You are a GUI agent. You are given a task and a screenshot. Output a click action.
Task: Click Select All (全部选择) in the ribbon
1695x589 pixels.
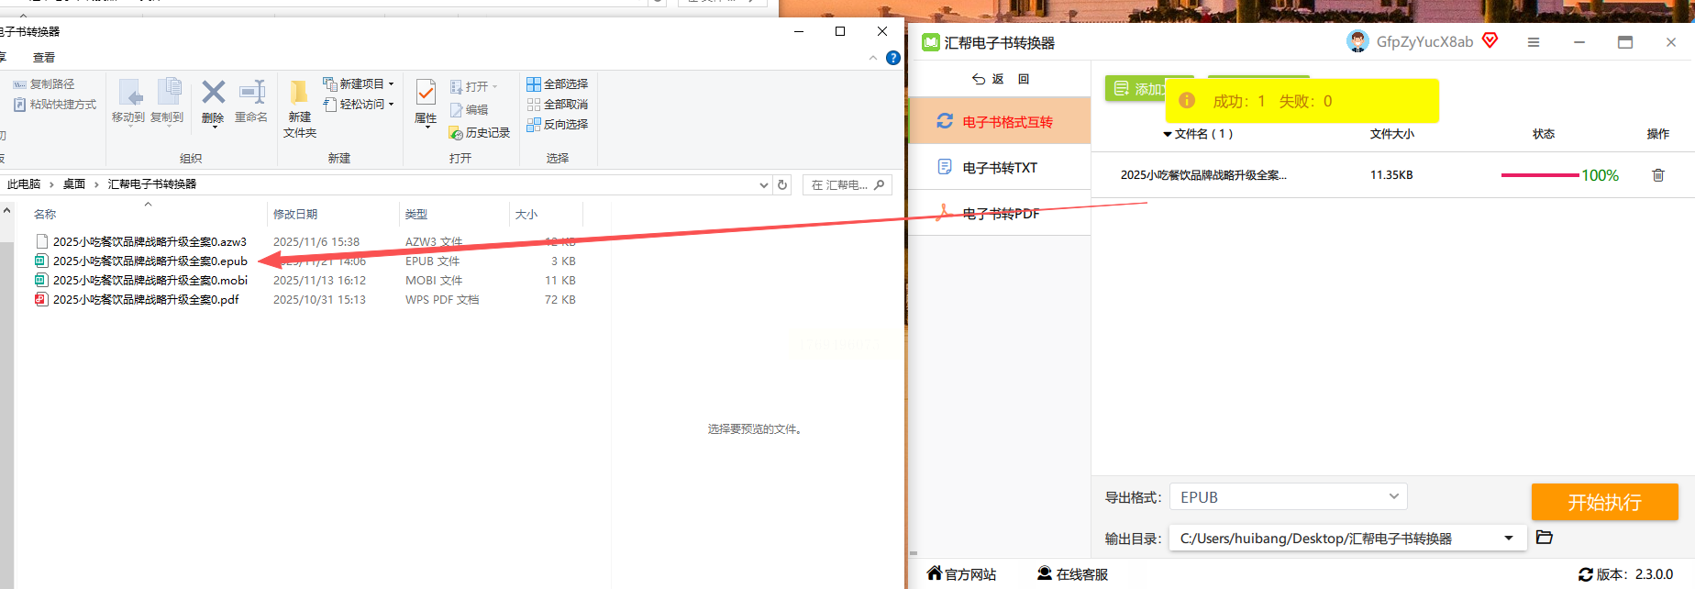pyautogui.click(x=558, y=83)
